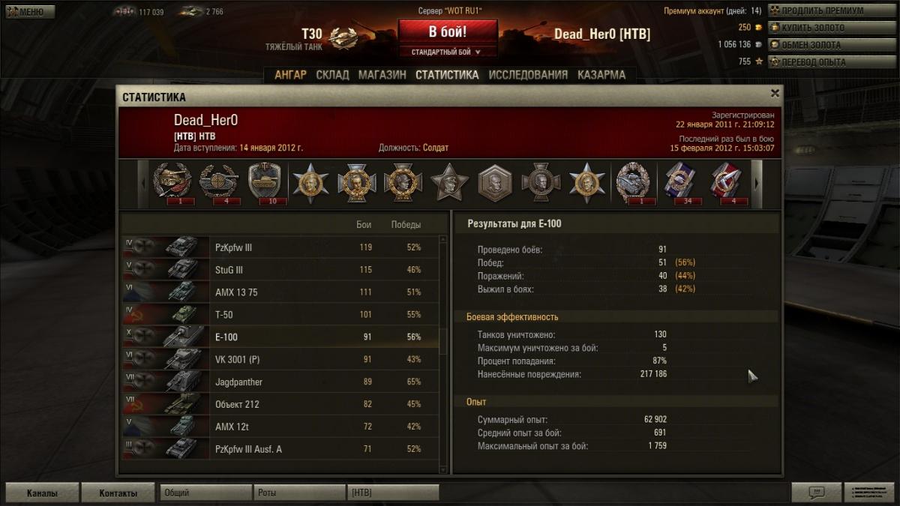Screen dimensions: 900x506
Task: Sort tank list by Бои column
Action: click(x=364, y=225)
